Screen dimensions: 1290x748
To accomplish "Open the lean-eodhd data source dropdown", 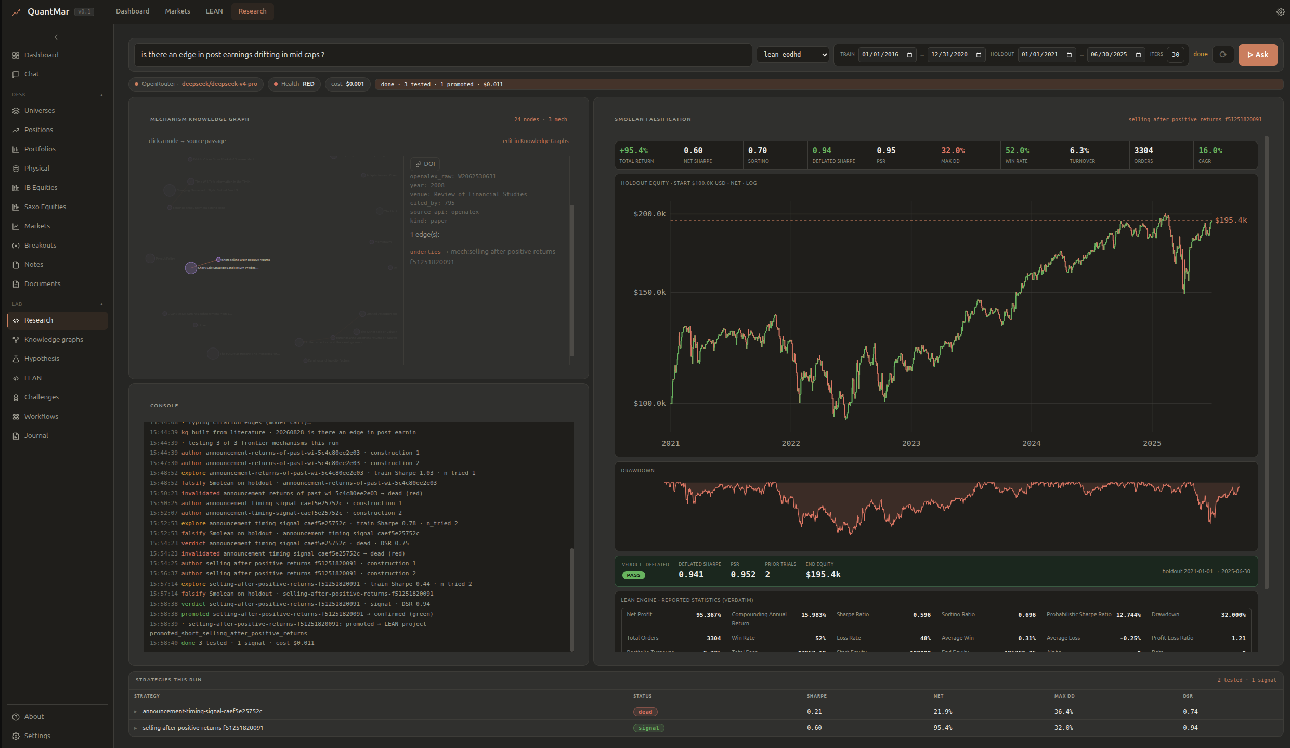I will coord(793,55).
